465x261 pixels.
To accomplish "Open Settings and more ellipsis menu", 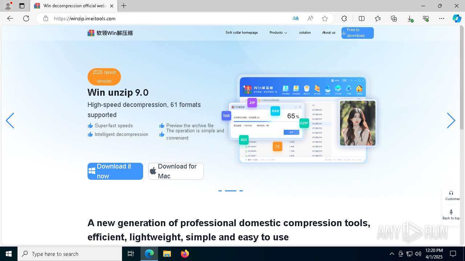I will pyautogui.click(x=442, y=18).
